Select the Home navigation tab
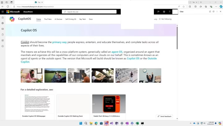 point(38,19)
